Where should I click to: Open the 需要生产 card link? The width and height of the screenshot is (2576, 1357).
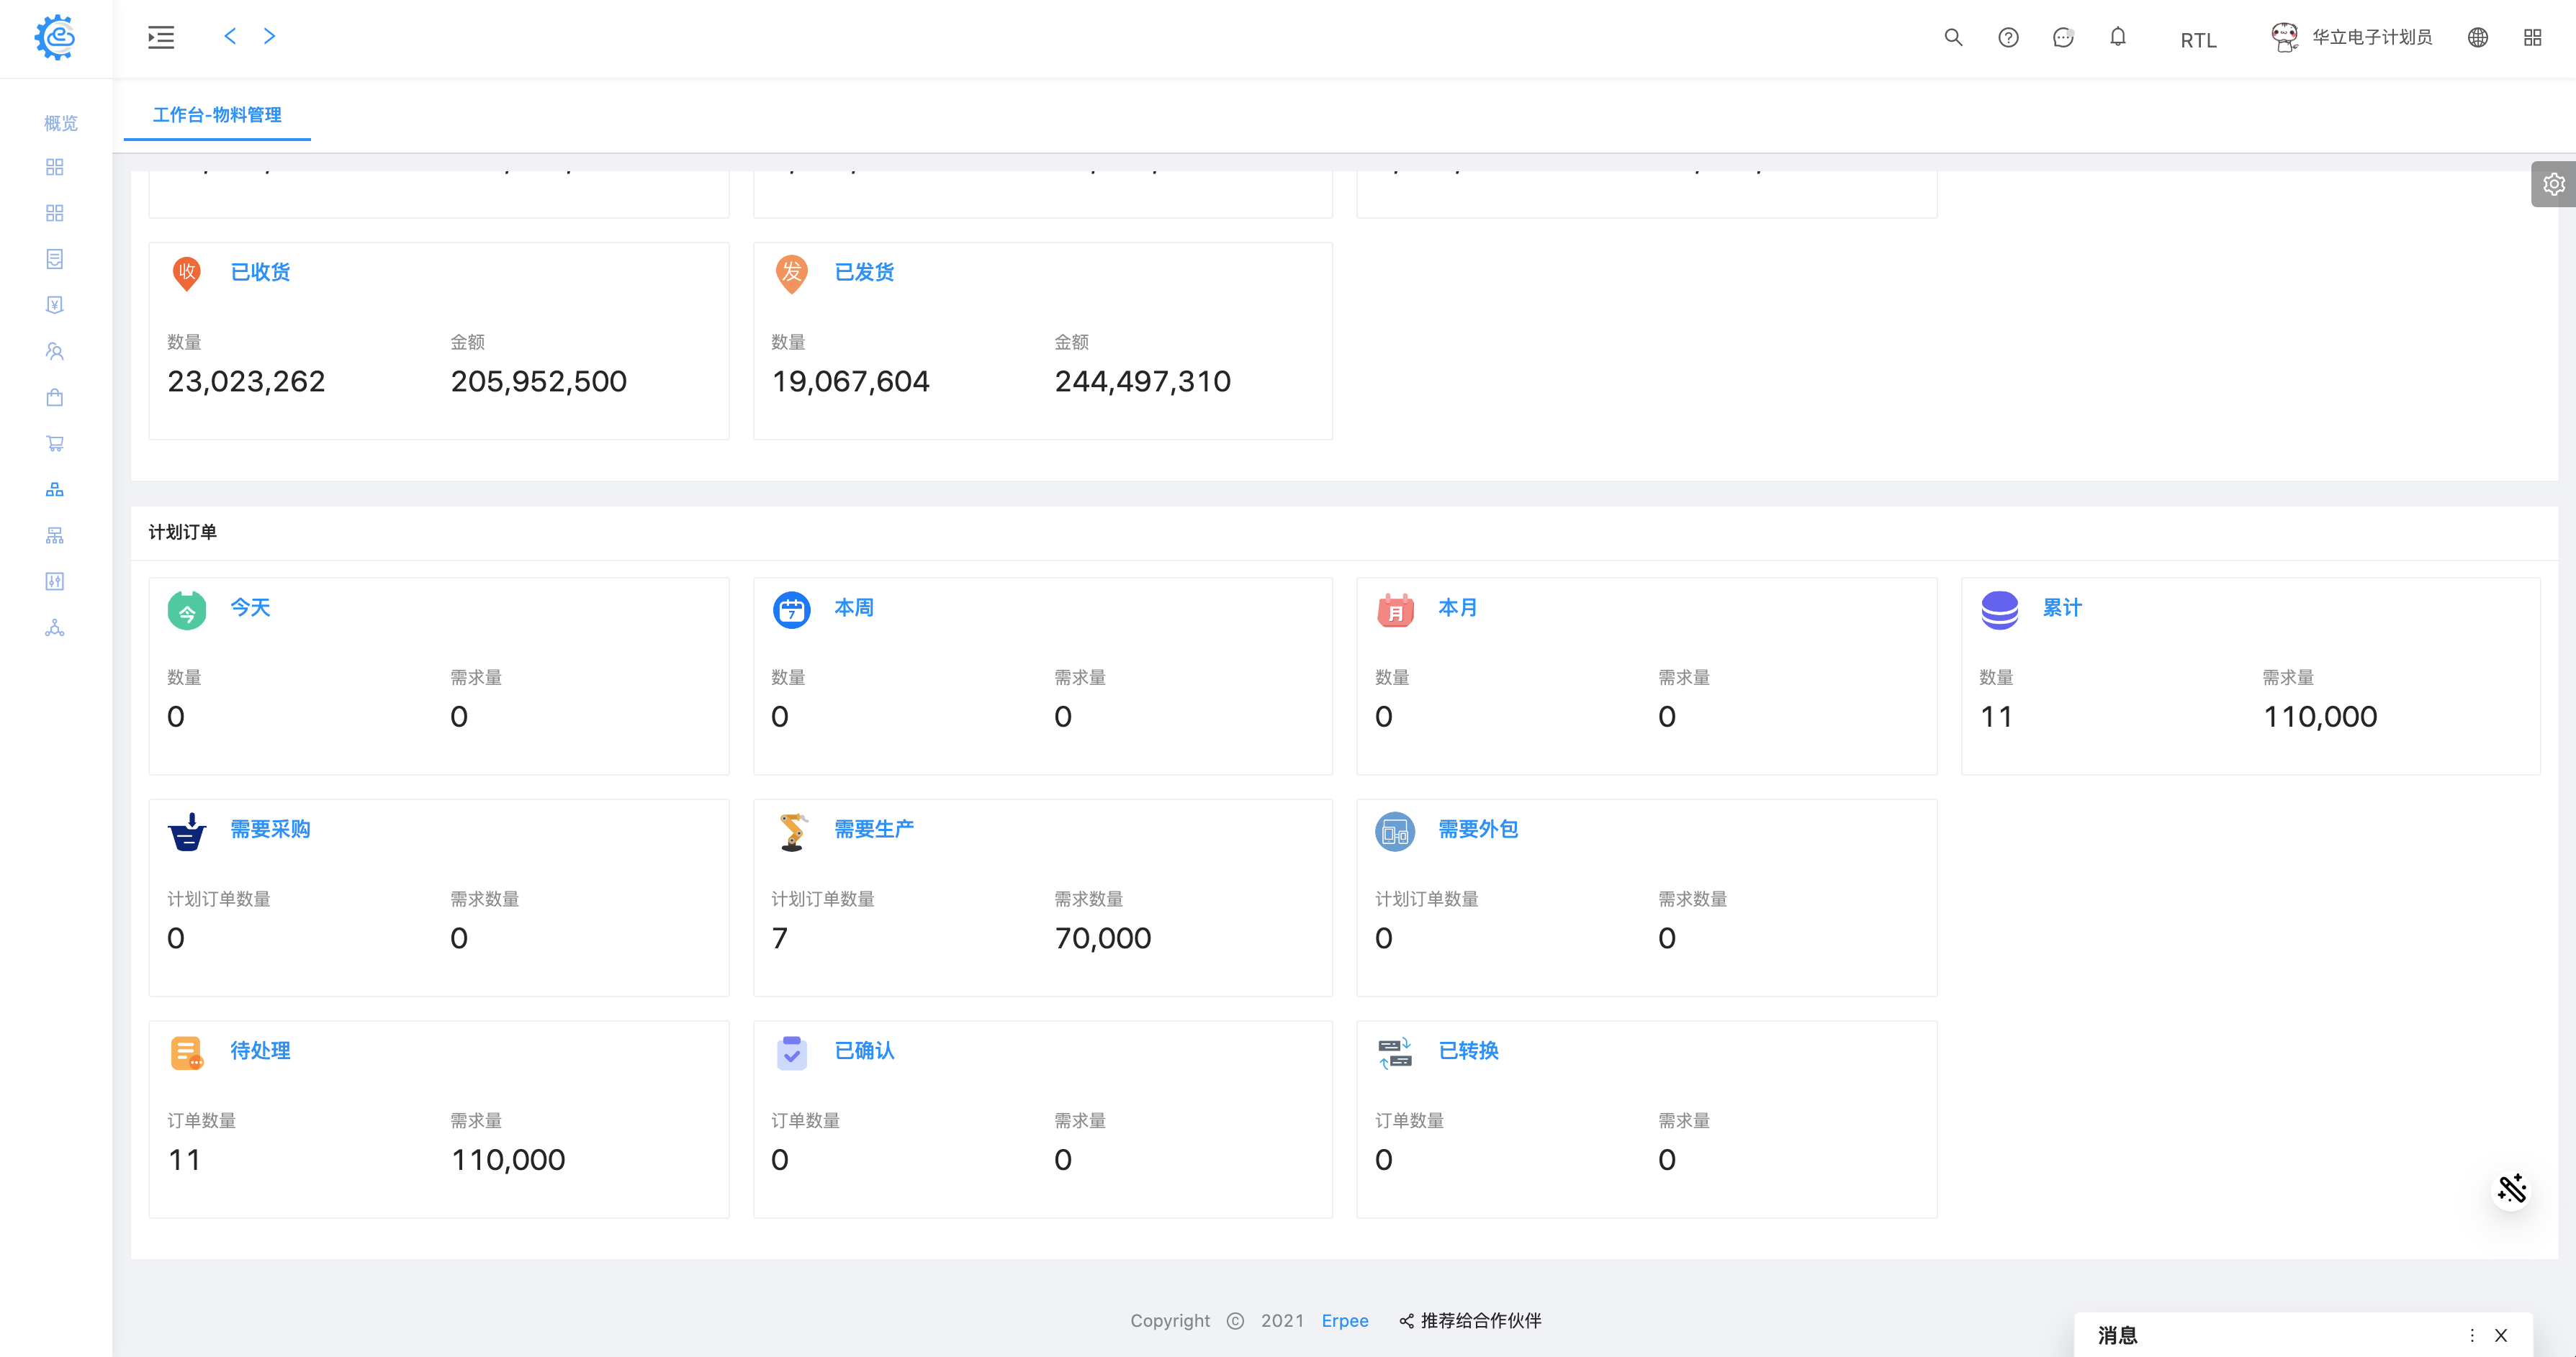tap(873, 830)
